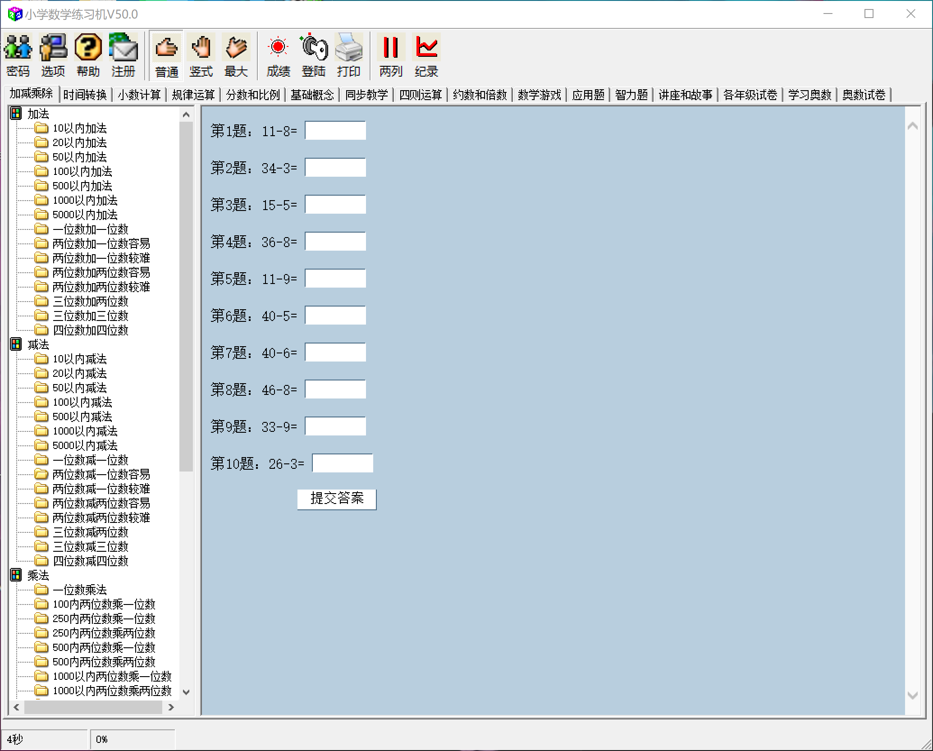Open the 智力题 tab

tap(631, 95)
